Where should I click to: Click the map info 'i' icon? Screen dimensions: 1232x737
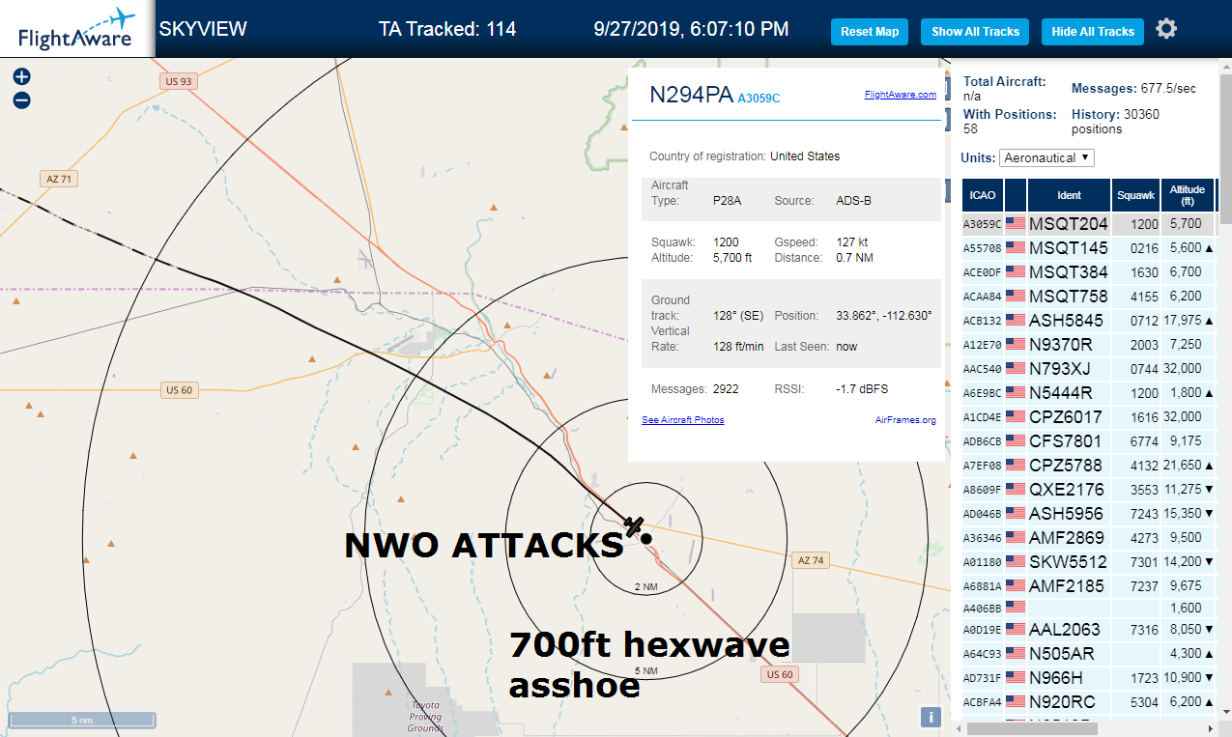click(931, 717)
